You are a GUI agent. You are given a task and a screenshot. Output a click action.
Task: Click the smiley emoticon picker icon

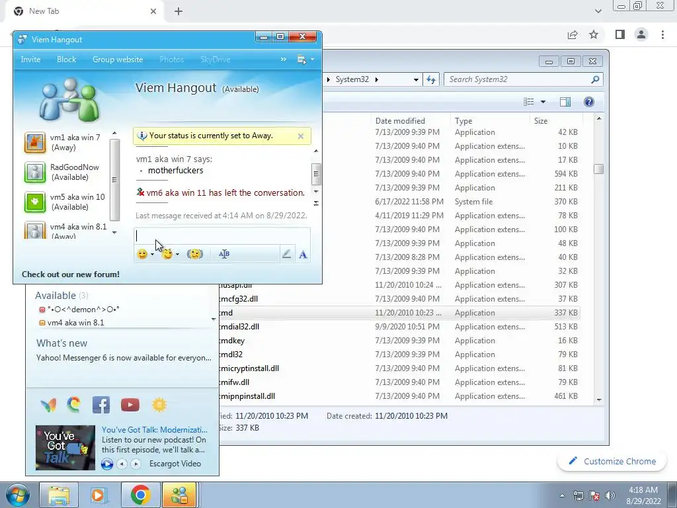pyautogui.click(x=142, y=254)
